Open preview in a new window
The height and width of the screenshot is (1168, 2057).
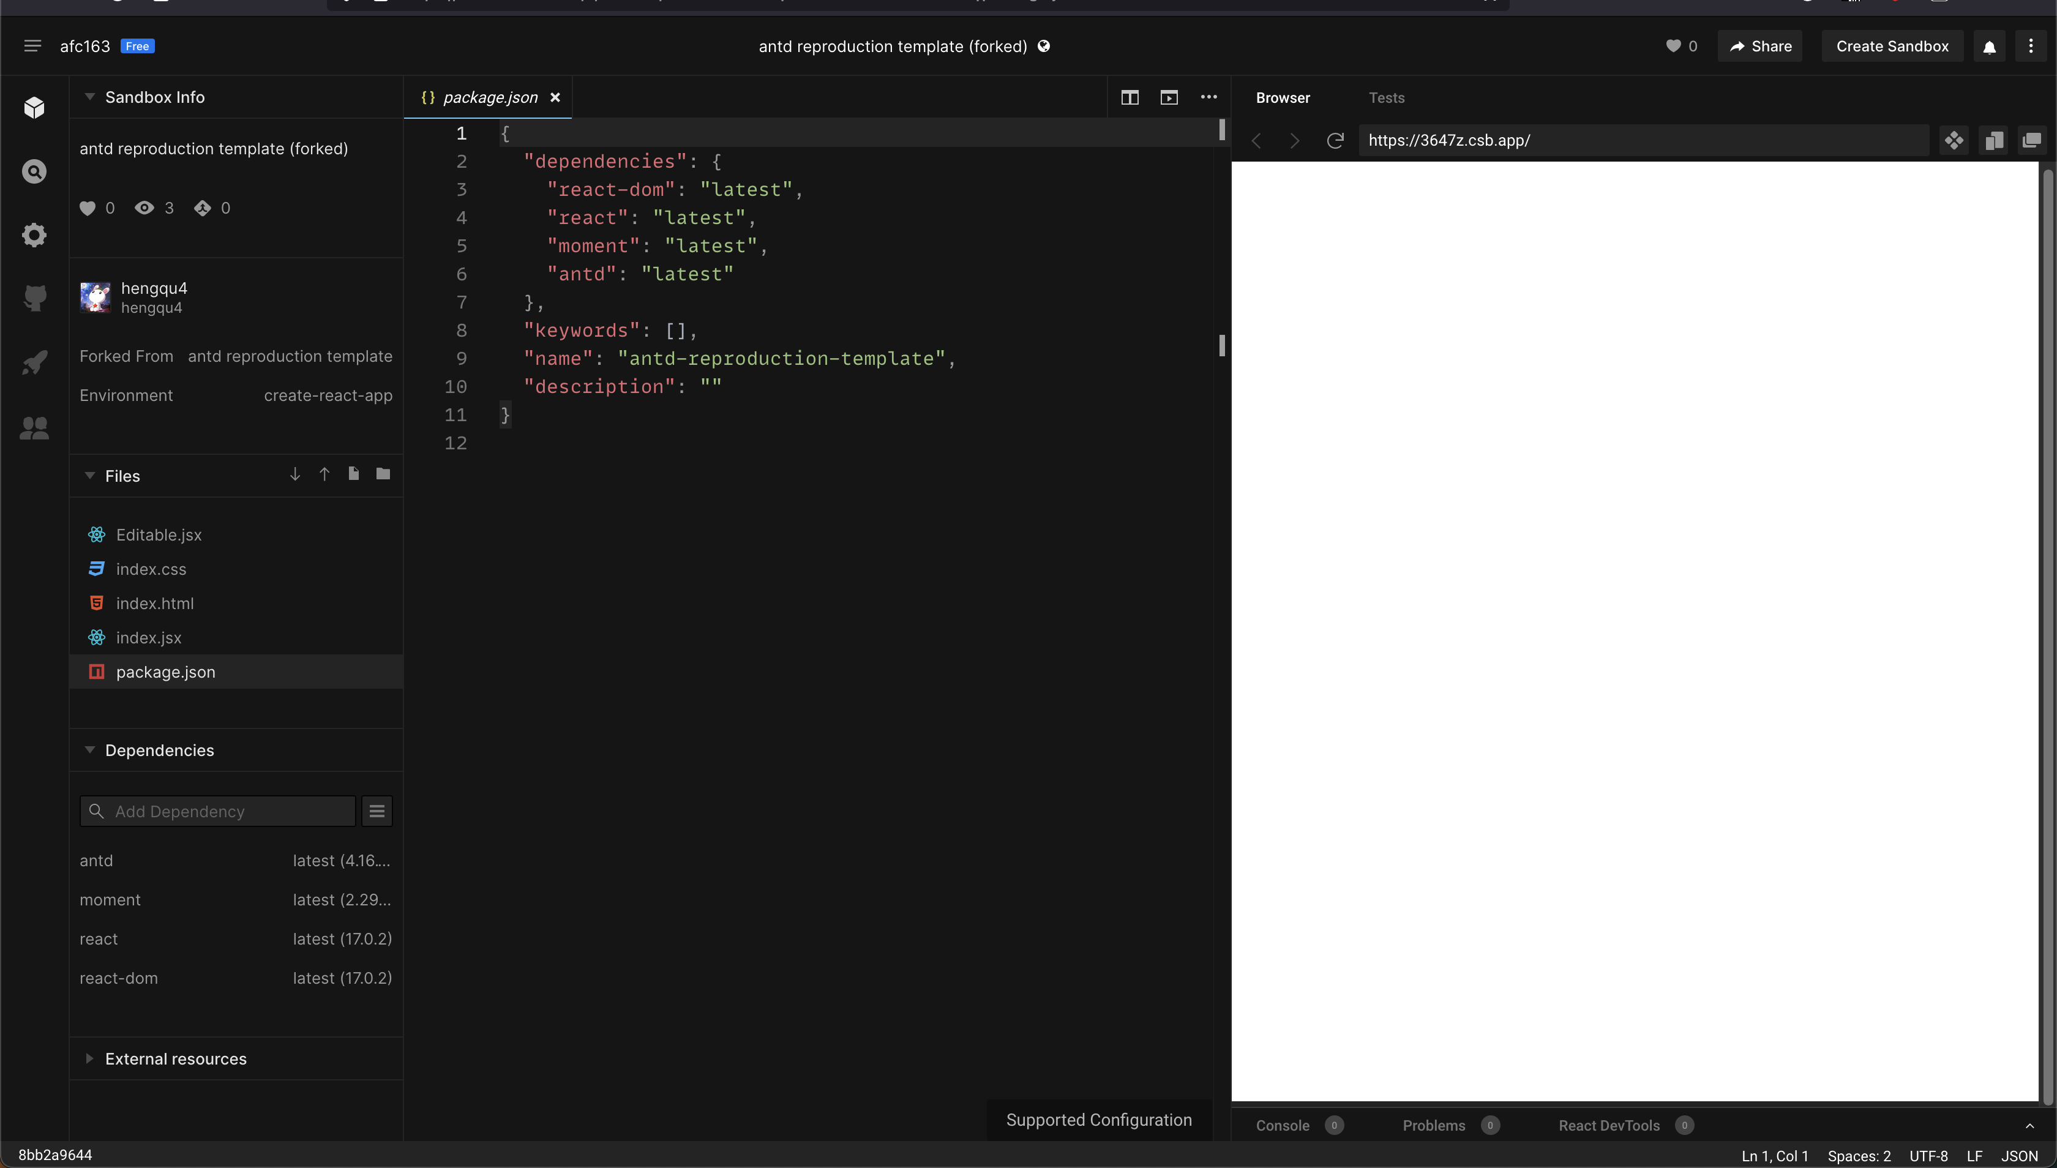click(x=2033, y=140)
